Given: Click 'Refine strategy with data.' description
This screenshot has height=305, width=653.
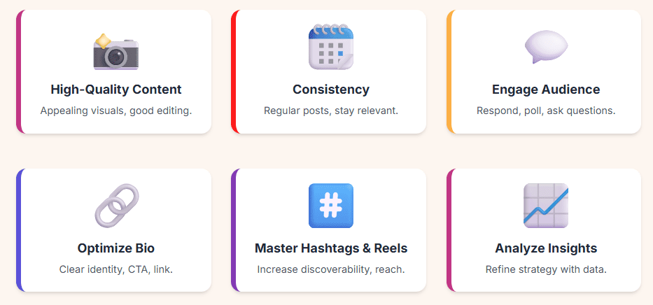Looking at the screenshot, I should [546, 269].
